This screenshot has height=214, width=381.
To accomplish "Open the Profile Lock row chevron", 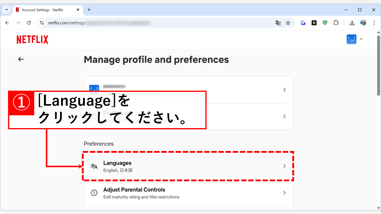I will [284, 116].
